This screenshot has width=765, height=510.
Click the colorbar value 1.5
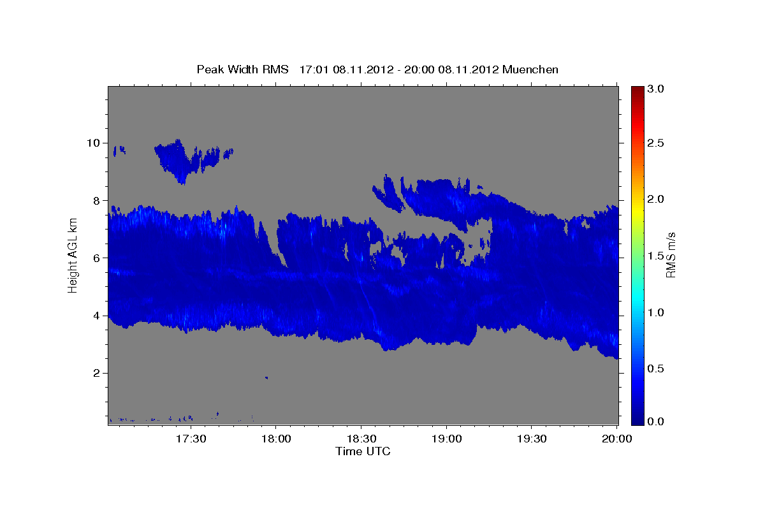pos(656,256)
